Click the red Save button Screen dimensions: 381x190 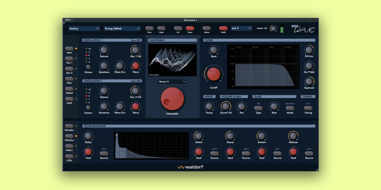[190, 28]
